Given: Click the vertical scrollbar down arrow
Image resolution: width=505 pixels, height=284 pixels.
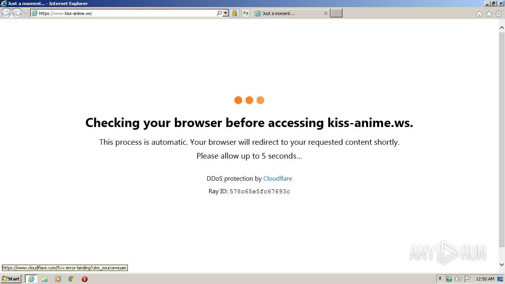Looking at the screenshot, I should 502,265.
